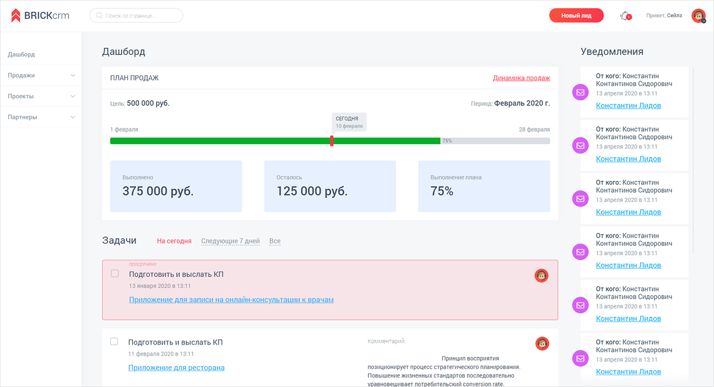714x387 pixels.
Task: Click avatar on 11 февраля task
Action: point(543,344)
